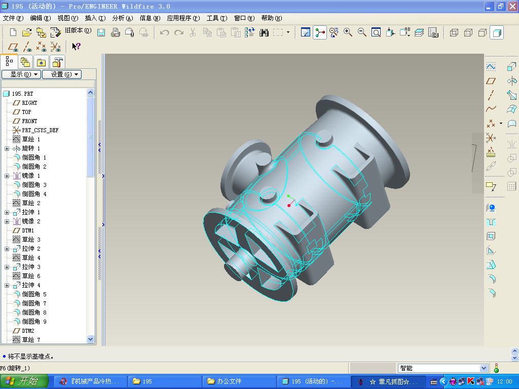This screenshot has height=389, width=519.
Task: Switch to the model tree navigator tab
Action: (x=9, y=61)
